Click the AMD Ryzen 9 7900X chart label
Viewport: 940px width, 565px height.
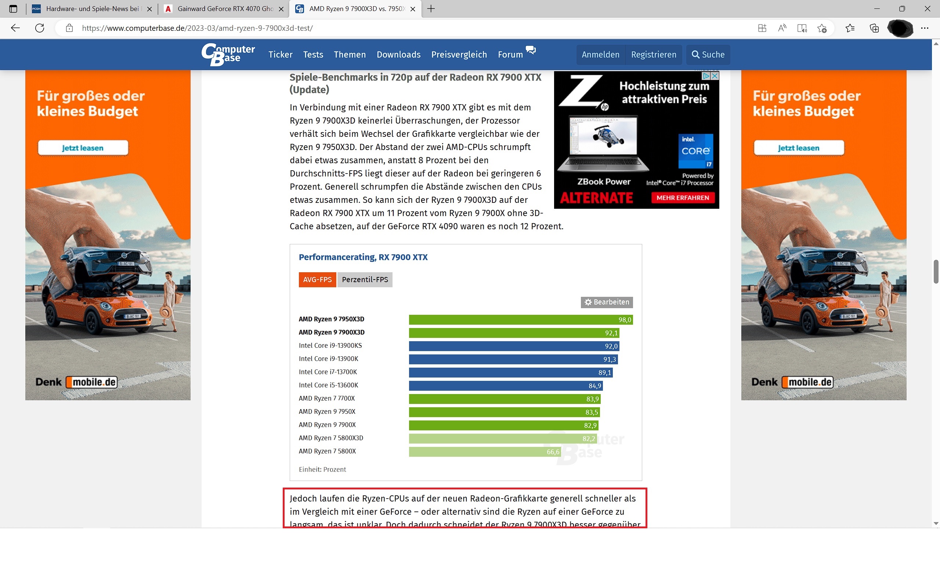pyautogui.click(x=327, y=424)
